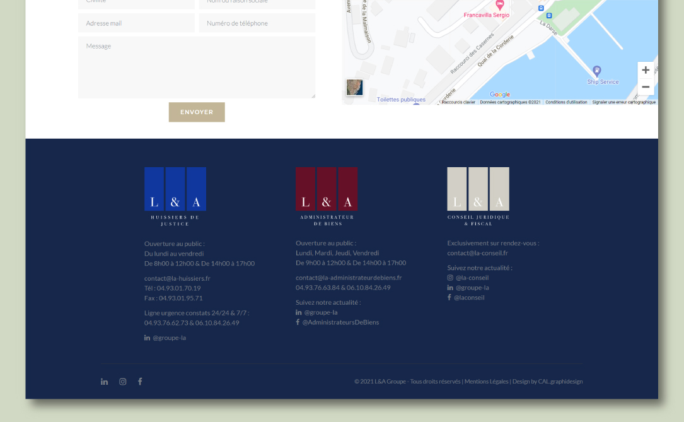
Task: Open L&A Huissiers de Justice logo
Action: coord(175,197)
